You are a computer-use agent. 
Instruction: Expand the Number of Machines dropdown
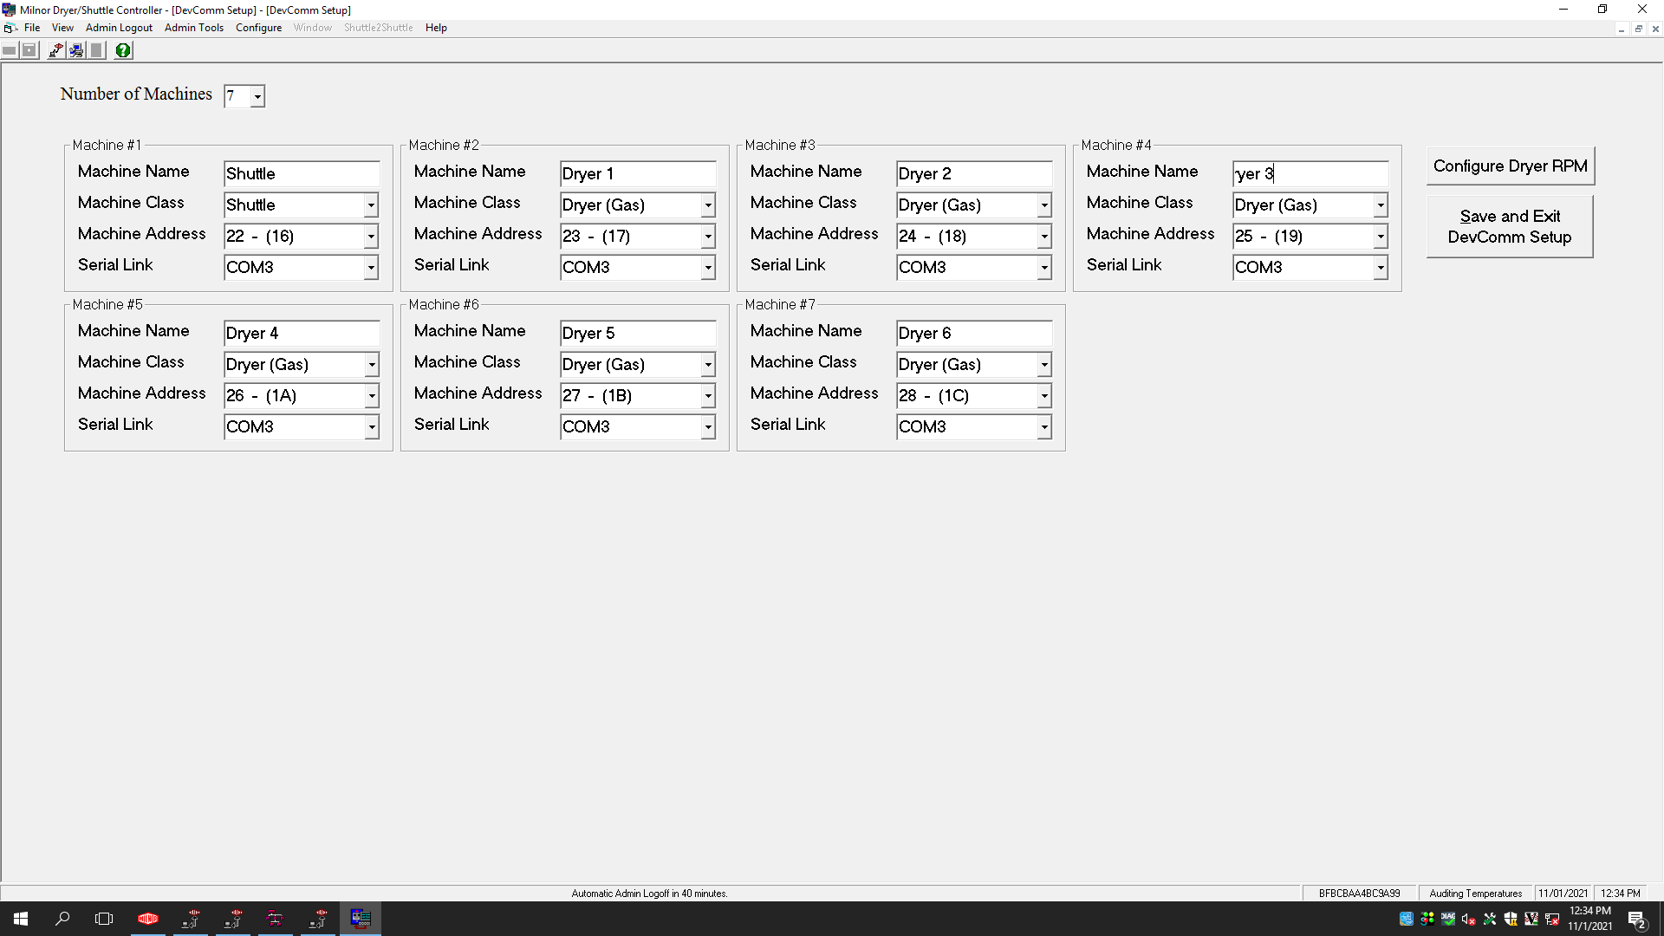tap(257, 96)
